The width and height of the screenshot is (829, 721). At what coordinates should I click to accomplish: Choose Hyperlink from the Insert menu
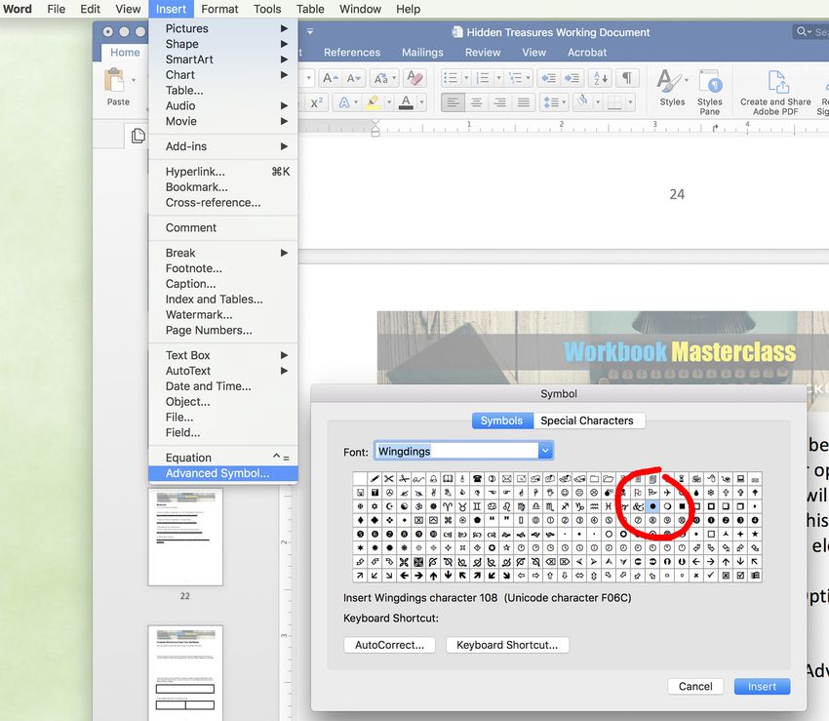point(223,172)
